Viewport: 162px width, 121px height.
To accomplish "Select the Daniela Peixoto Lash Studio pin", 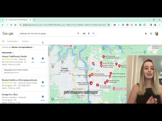I will 107,81.
